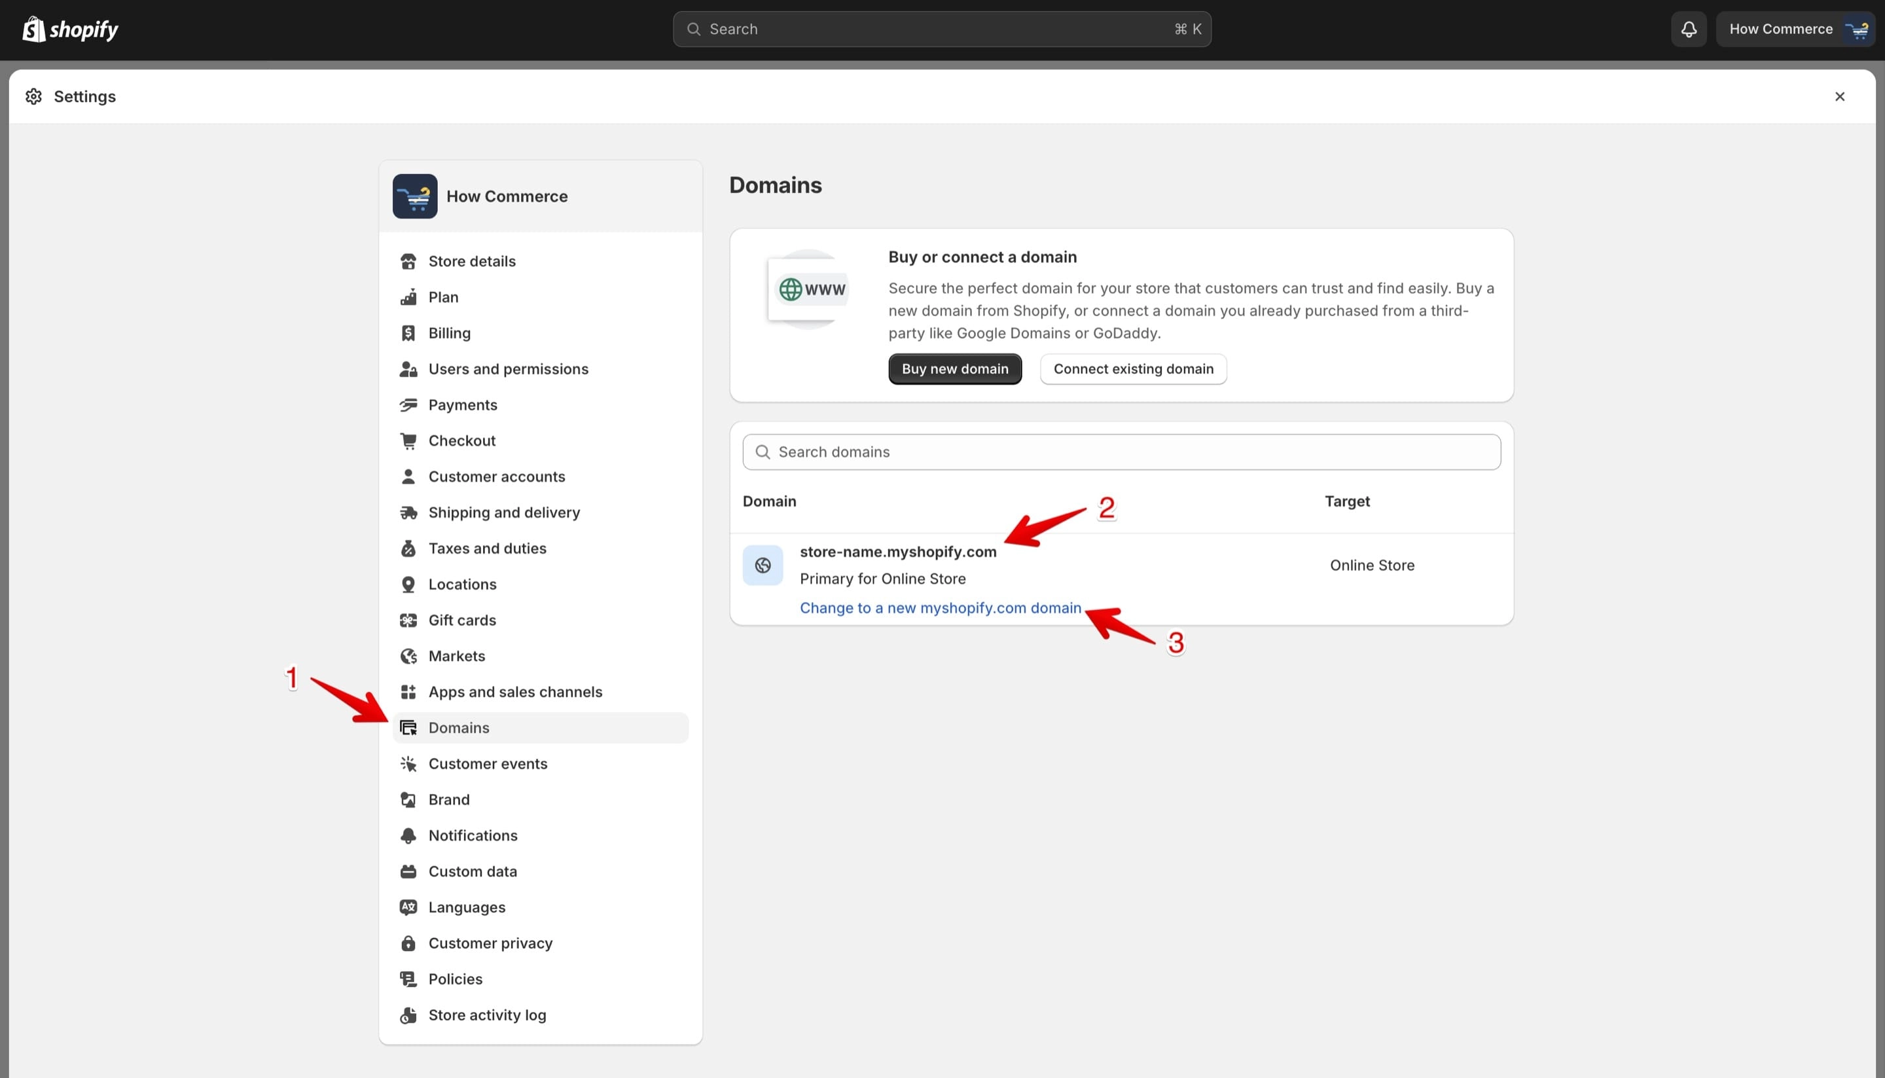Click the Brand icon in sidebar
Viewport: 1885px width, 1078px height.
pyautogui.click(x=408, y=800)
